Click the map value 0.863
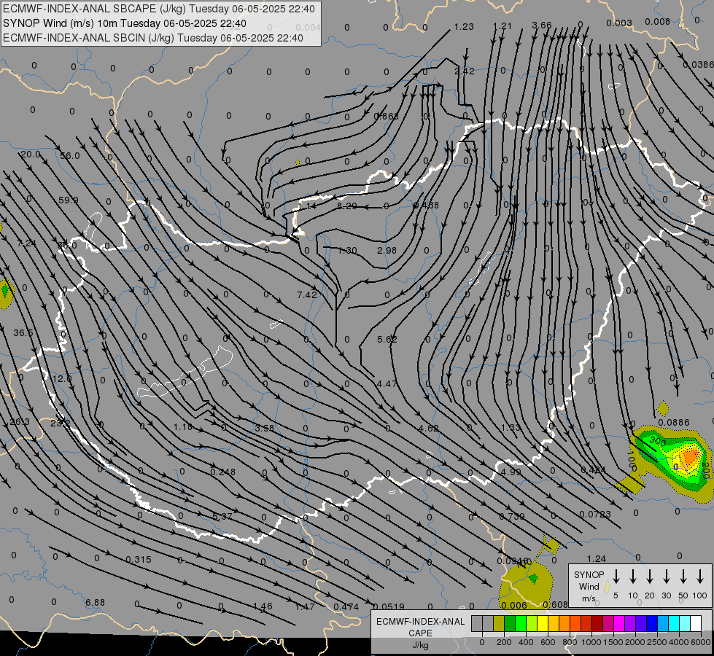This screenshot has height=656, width=714. tap(386, 116)
